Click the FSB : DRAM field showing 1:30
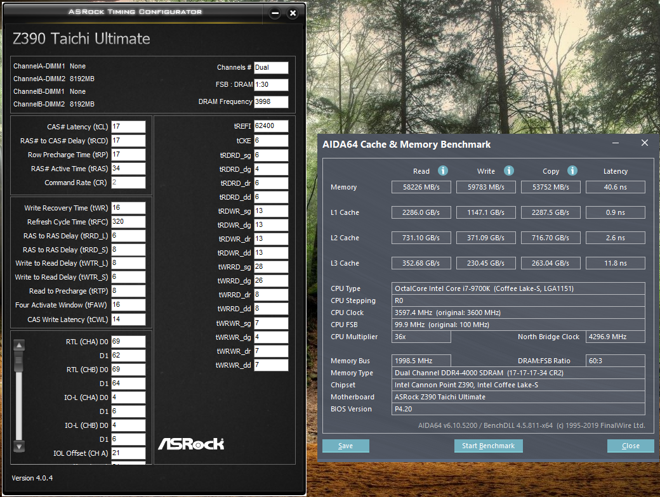Screen dimensions: 660x497 (x=271, y=84)
